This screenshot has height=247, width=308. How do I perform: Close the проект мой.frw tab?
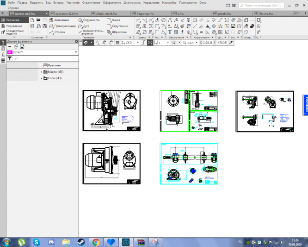(47, 13)
